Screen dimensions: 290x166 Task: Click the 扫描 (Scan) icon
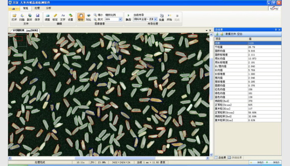pyautogui.click(x=22, y=17)
